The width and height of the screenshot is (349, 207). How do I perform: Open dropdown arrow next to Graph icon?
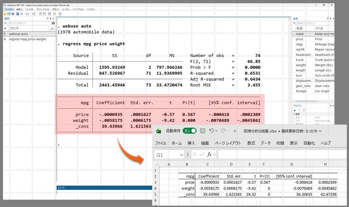pyautogui.click(x=30, y=14)
